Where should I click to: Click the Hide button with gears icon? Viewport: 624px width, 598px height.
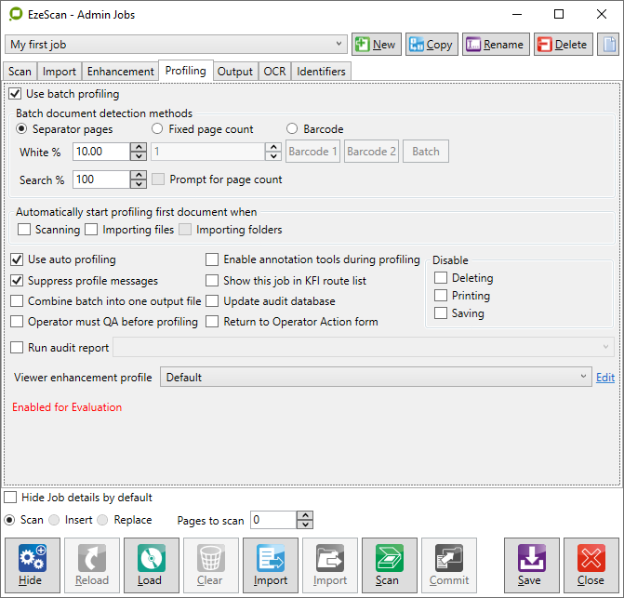tap(33, 565)
